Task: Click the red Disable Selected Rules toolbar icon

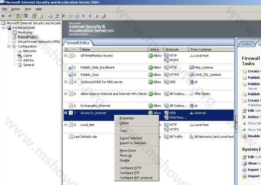Action: (x=97, y=16)
